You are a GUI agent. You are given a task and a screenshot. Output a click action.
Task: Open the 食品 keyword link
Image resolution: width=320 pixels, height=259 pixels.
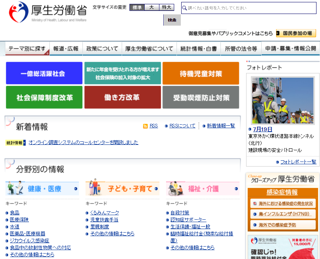click(15, 213)
